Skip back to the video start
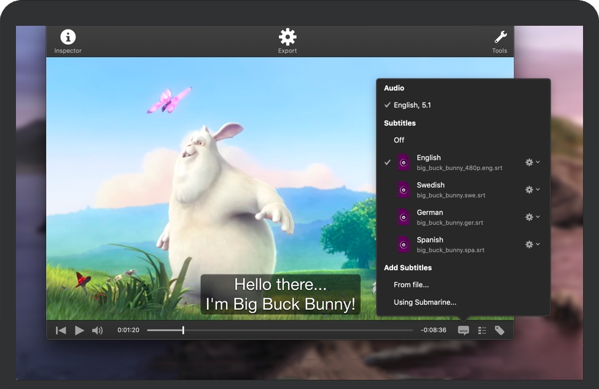The height and width of the screenshot is (389, 599). point(61,330)
